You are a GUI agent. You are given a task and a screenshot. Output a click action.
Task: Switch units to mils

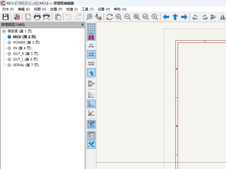click(x=91, y=54)
